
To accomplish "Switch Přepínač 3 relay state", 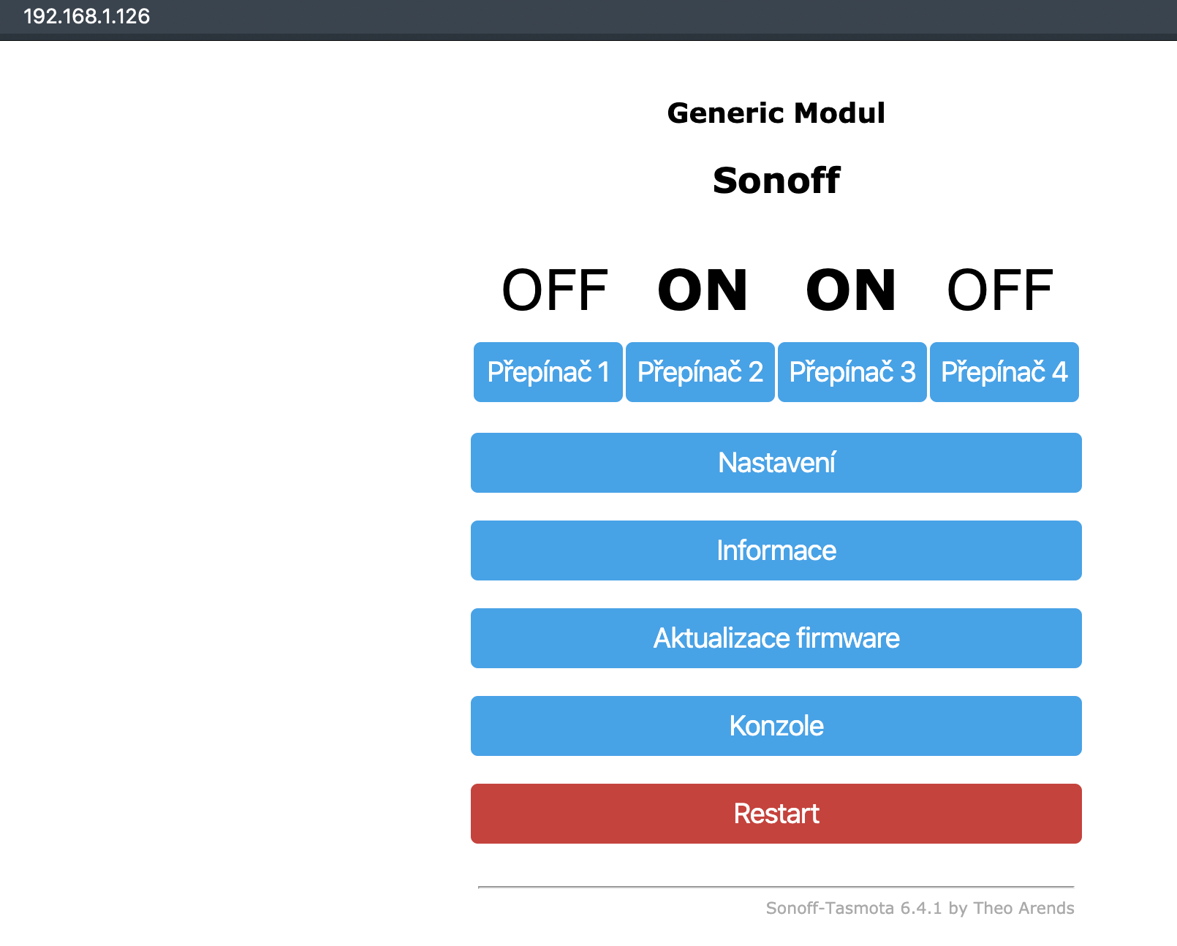I will (x=852, y=372).
